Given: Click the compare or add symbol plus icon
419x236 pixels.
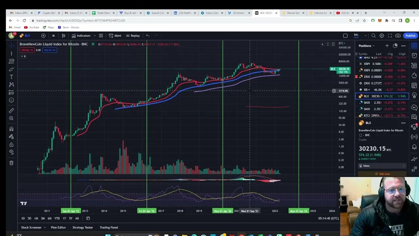Looking at the screenshot, I should tap(43, 36).
